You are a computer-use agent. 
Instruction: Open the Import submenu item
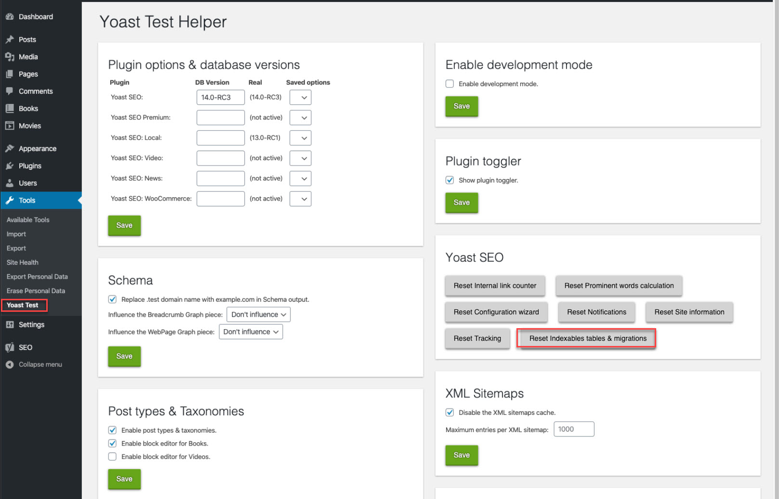[16, 234]
